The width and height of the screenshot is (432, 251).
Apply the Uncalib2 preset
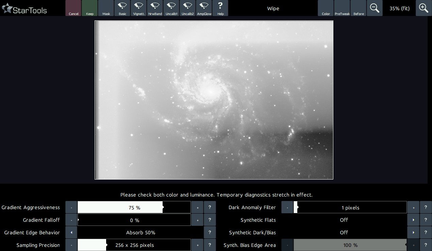187,8
